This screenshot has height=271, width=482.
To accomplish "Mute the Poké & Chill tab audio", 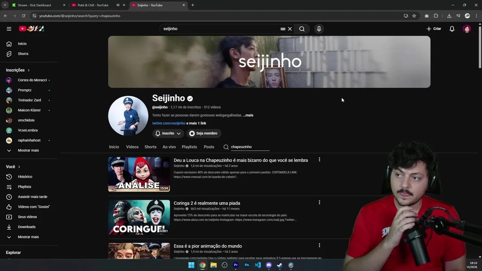I will tap(118, 5).
